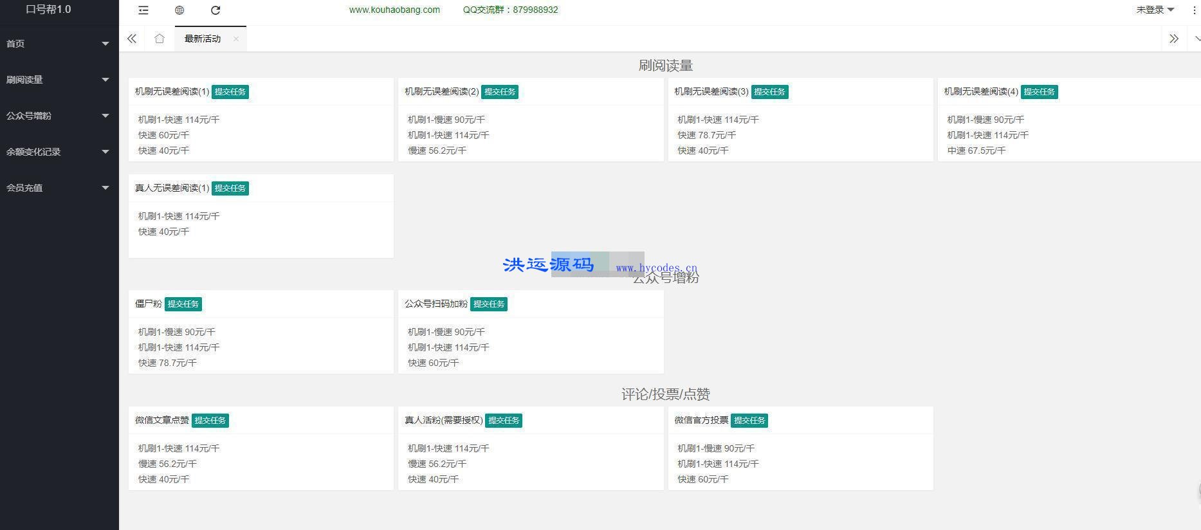Click 提交任务 for 真人无误差阅读(1)
The height and width of the screenshot is (530, 1201).
click(230, 188)
